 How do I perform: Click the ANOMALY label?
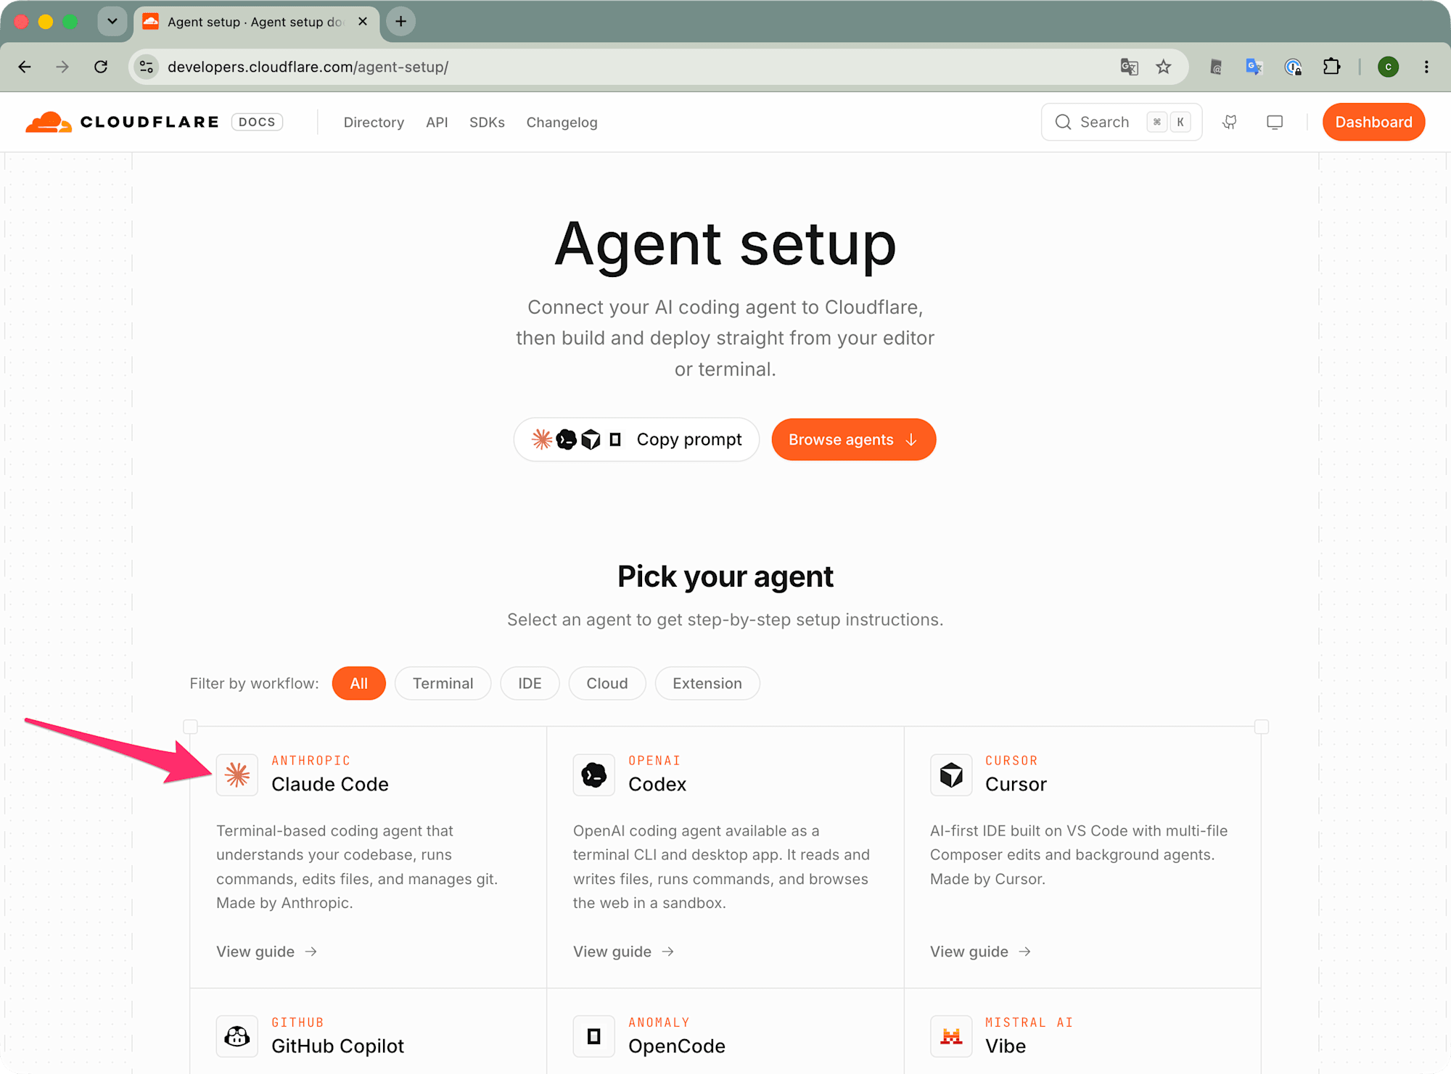point(659,1023)
